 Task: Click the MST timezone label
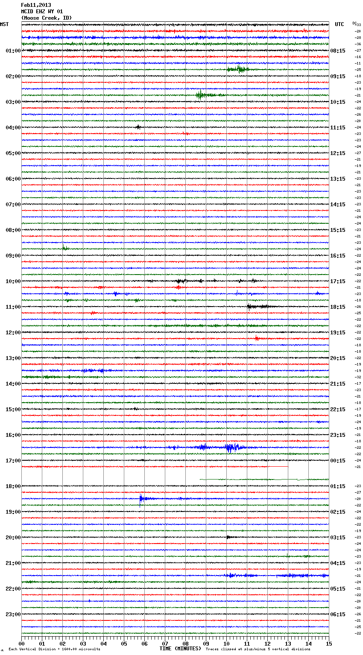coord(4,24)
